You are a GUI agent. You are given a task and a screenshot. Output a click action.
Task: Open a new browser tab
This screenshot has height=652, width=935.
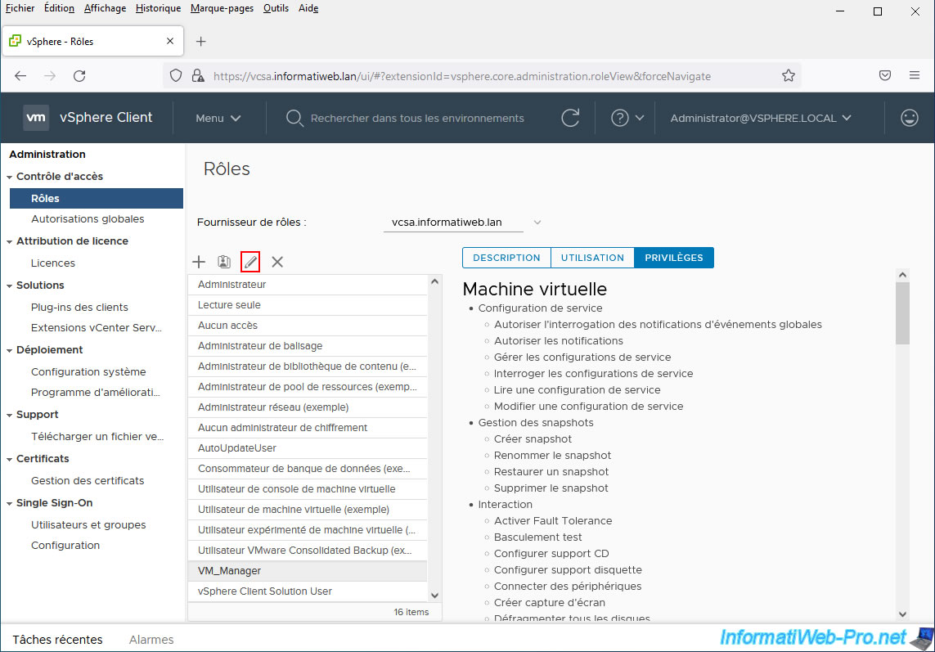tap(201, 41)
